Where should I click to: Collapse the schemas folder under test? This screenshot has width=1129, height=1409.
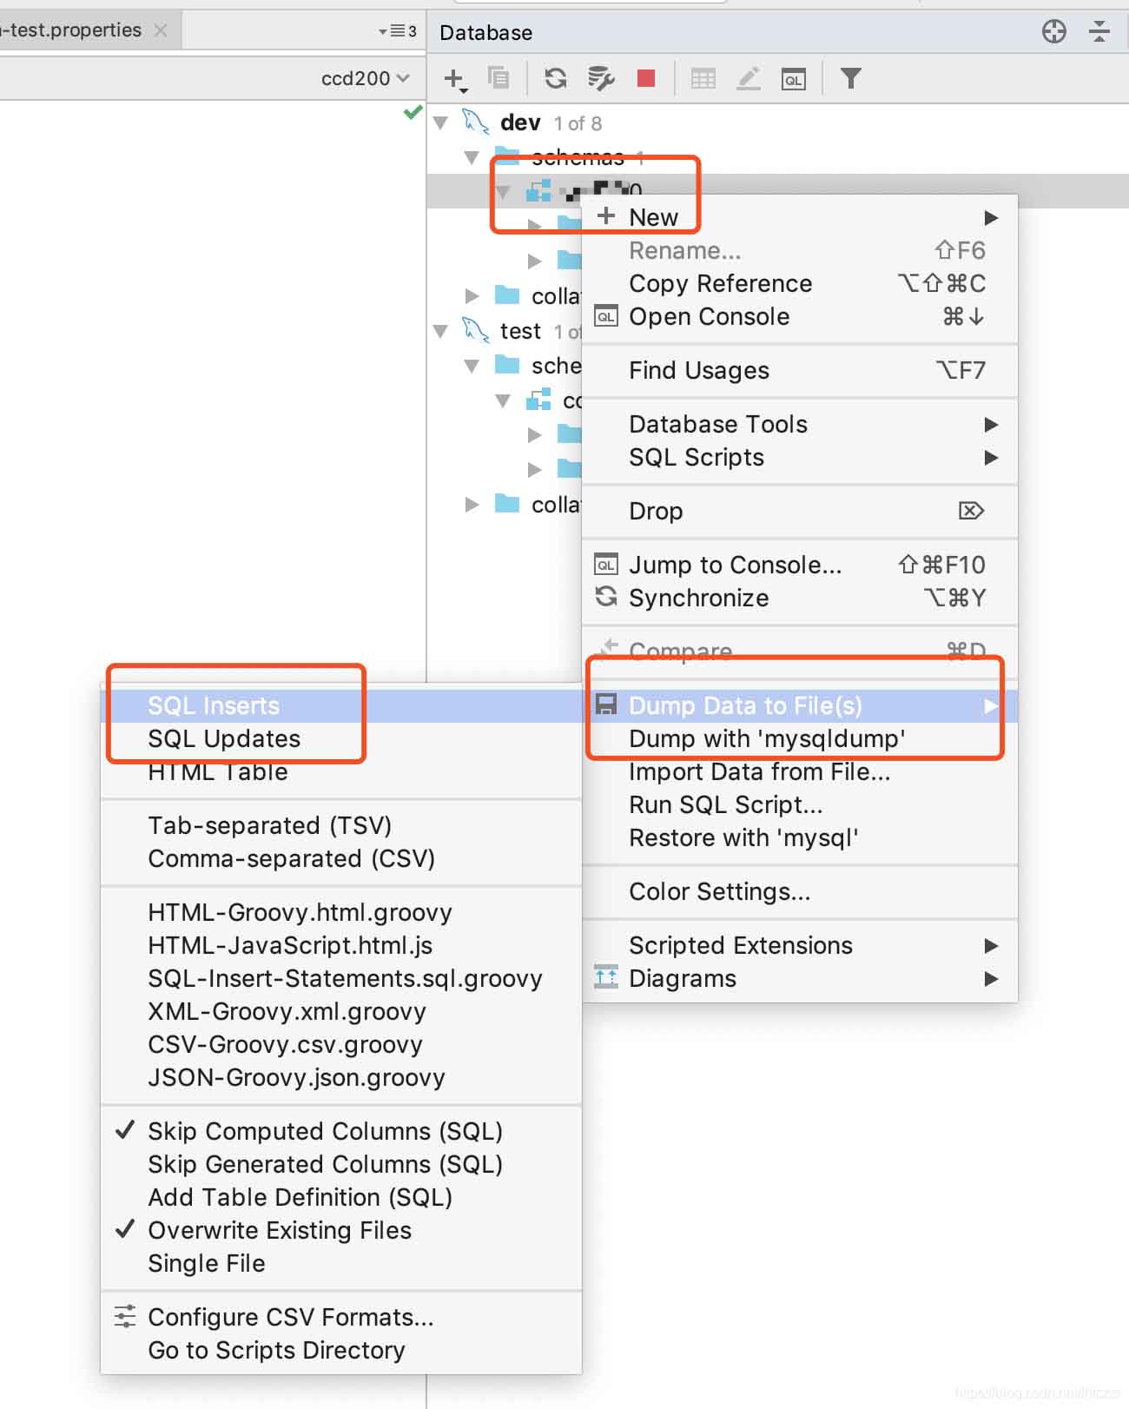[472, 366]
